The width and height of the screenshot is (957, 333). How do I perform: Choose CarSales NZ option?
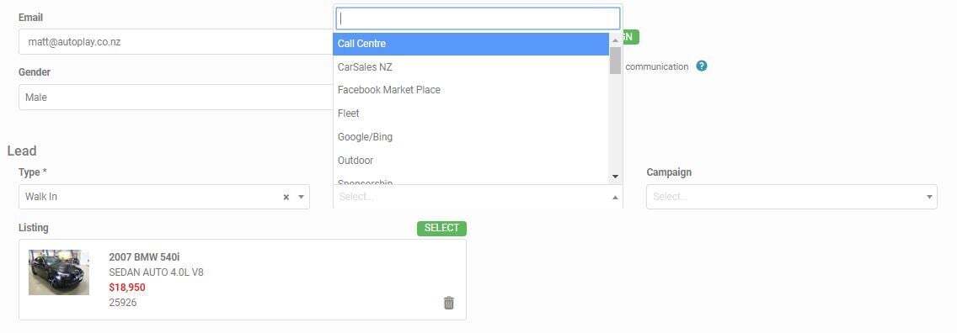(x=471, y=67)
